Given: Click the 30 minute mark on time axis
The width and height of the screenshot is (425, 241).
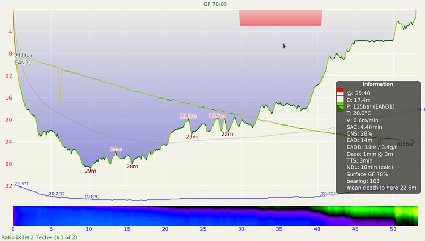Looking at the screenshot, I should pos(241,229).
